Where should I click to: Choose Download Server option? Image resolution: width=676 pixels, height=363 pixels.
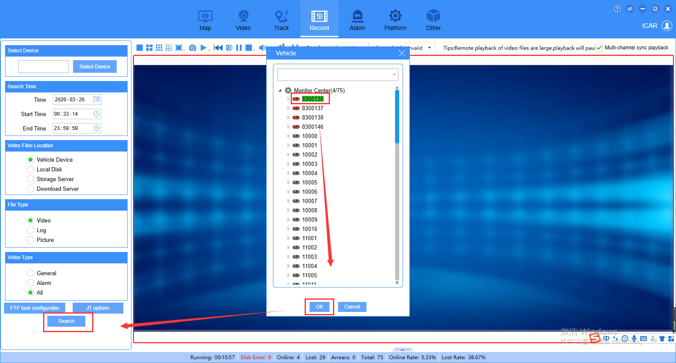(x=30, y=189)
